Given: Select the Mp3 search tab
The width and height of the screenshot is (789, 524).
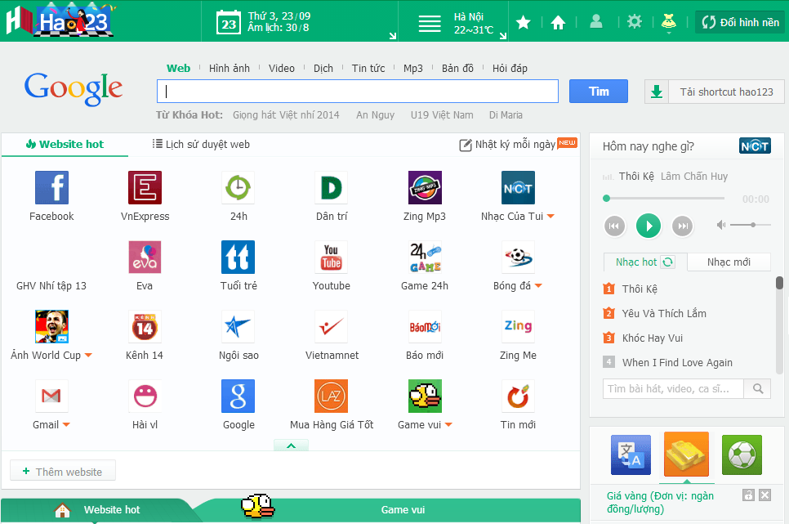Looking at the screenshot, I should point(413,69).
